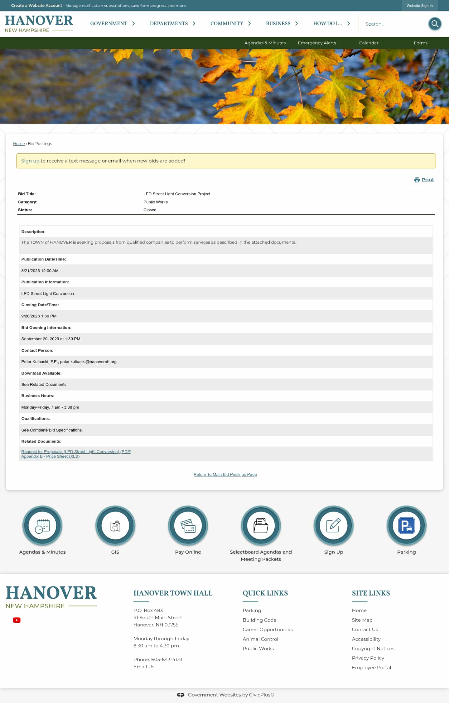Open Animal Control quick link

click(x=260, y=639)
